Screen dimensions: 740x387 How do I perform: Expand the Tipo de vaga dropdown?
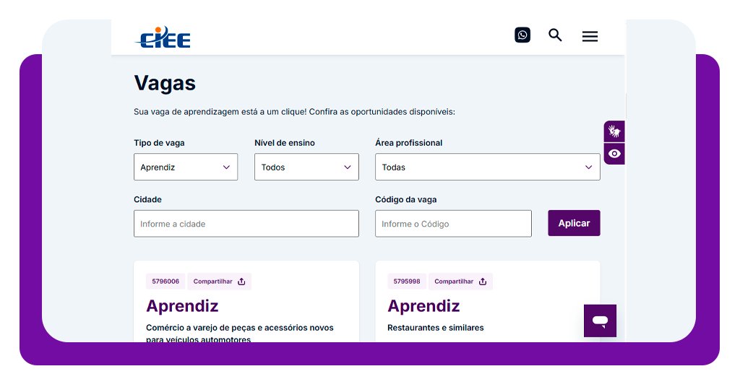pos(186,167)
